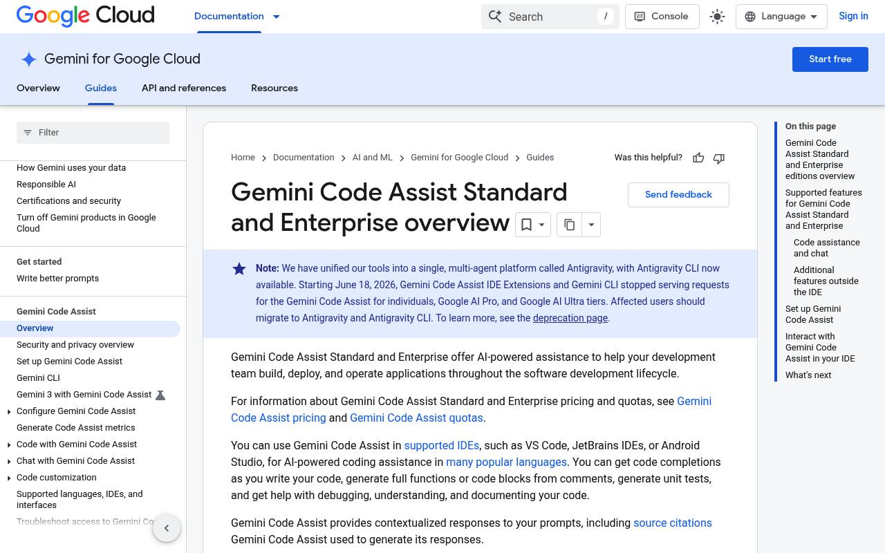Open the source citations link
The image size is (885, 553).
[x=673, y=523]
